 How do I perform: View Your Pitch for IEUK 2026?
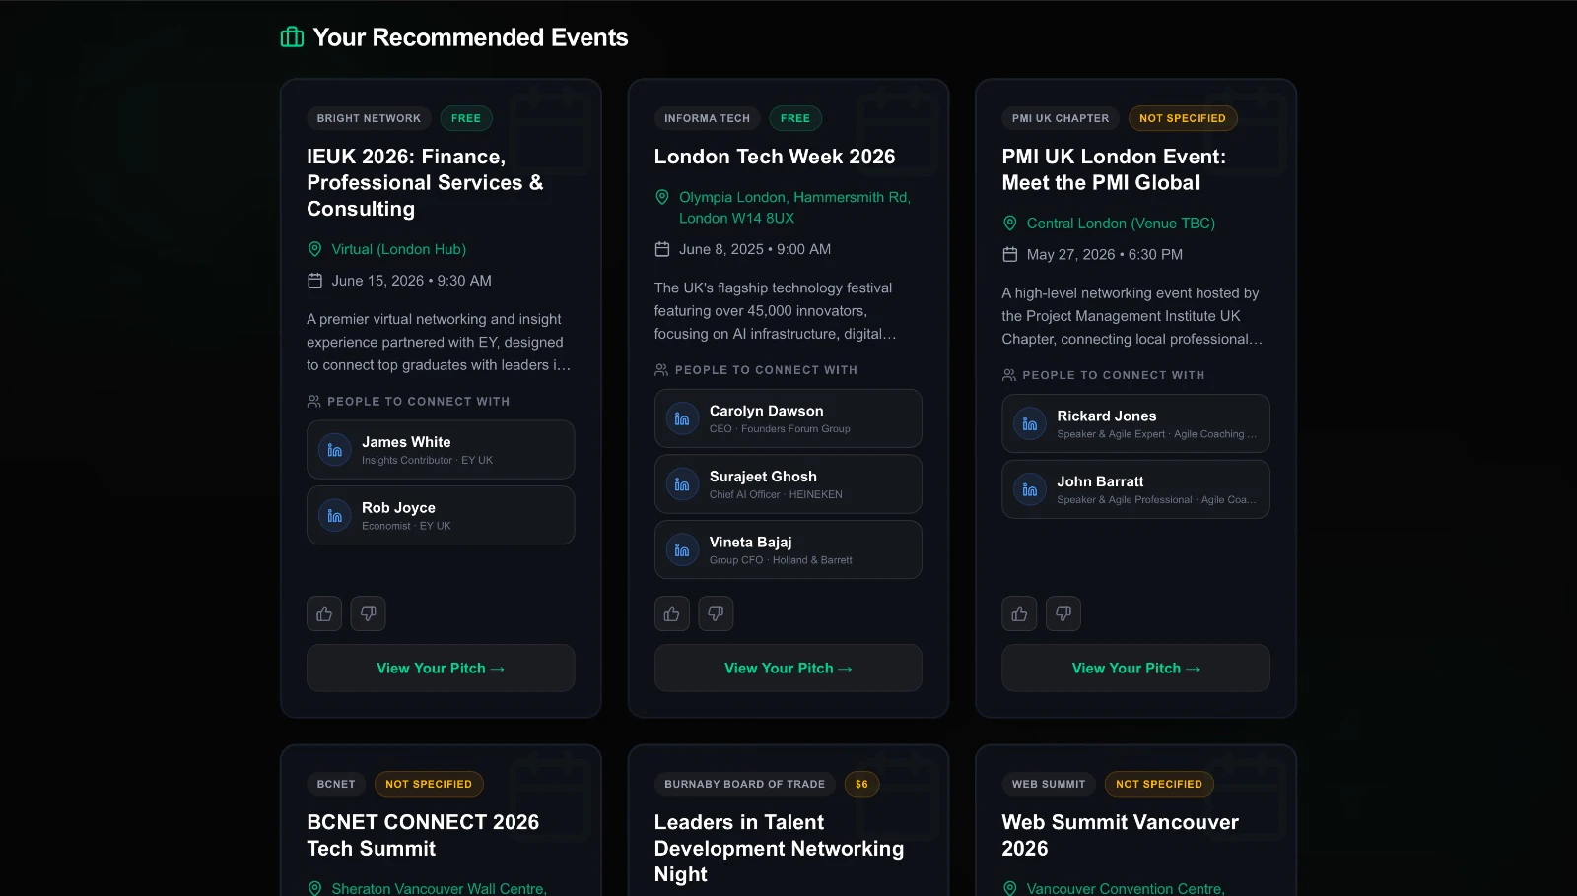point(441,668)
